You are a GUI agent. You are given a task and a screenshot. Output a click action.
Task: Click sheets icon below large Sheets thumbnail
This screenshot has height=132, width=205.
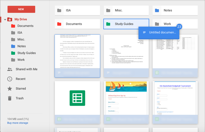coord(59,119)
